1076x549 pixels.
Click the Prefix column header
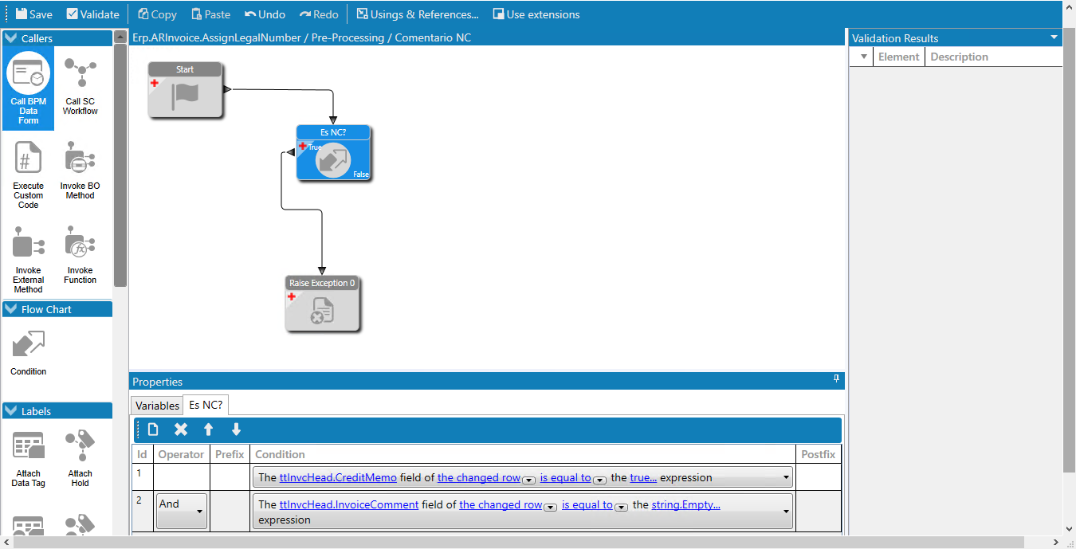point(230,454)
